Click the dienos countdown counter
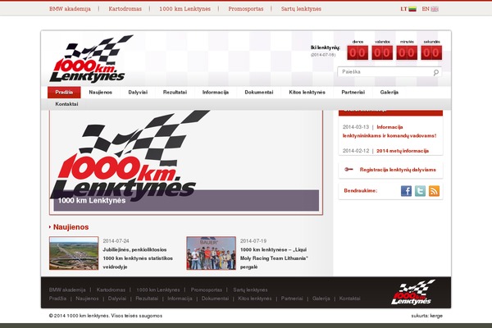 [358, 52]
